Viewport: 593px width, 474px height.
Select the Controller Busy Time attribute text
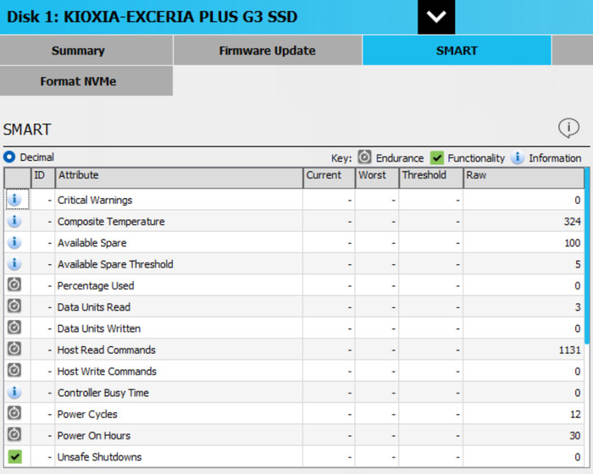103,393
